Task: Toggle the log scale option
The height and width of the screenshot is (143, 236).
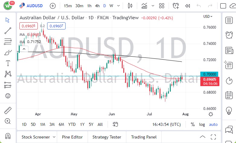Action: tap(202, 124)
